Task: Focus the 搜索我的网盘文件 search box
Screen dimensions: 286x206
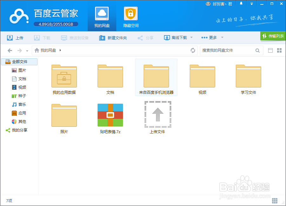Action: (x=228, y=50)
